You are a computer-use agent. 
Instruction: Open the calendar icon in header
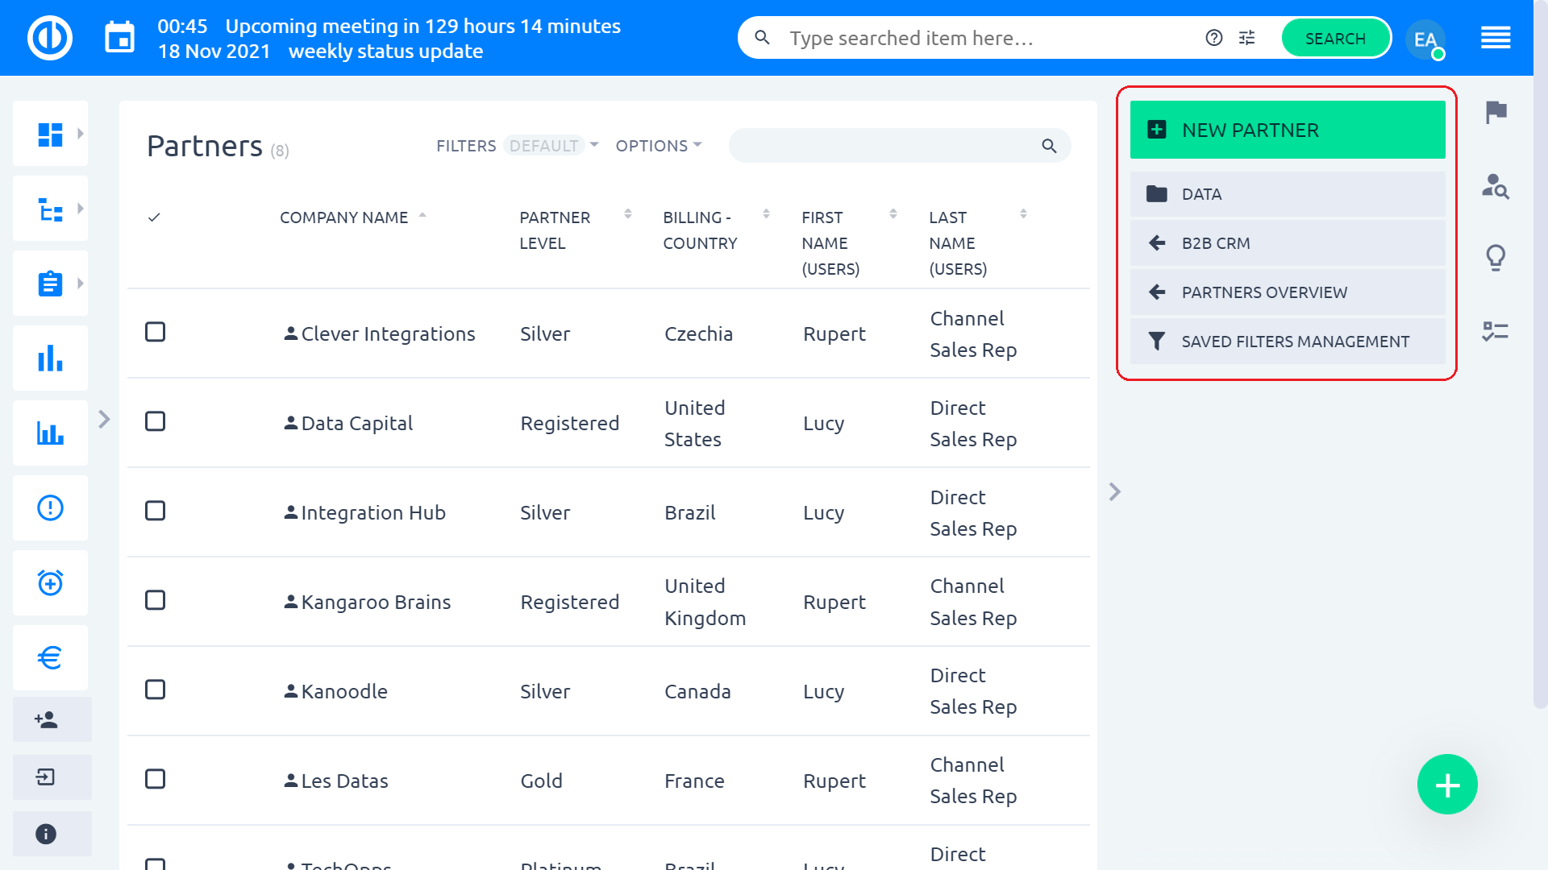coord(119,38)
